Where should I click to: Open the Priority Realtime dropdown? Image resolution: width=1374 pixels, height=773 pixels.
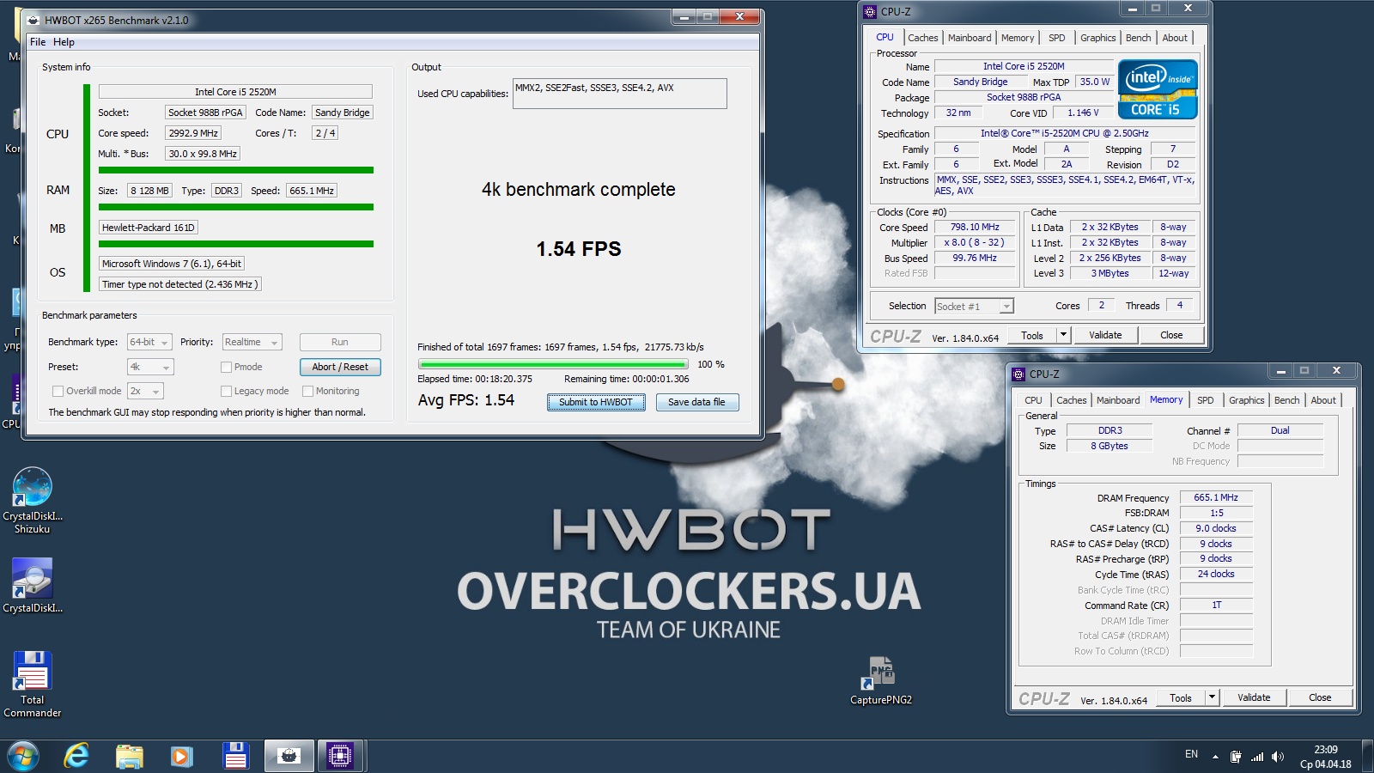point(252,342)
